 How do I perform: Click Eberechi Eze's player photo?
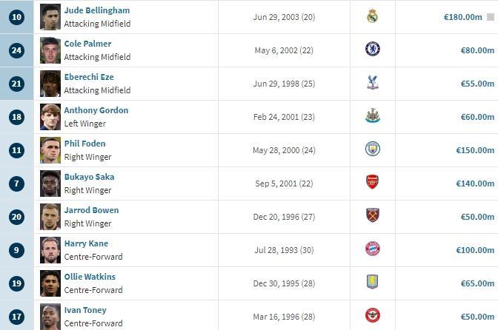pyautogui.click(x=50, y=83)
